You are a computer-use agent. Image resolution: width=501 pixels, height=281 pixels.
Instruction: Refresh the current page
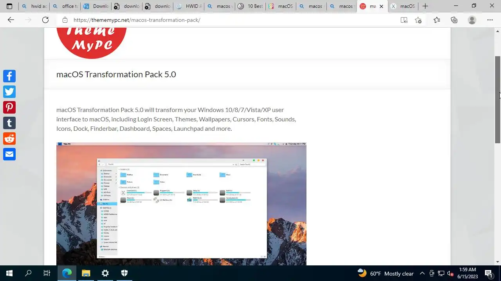click(45, 20)
